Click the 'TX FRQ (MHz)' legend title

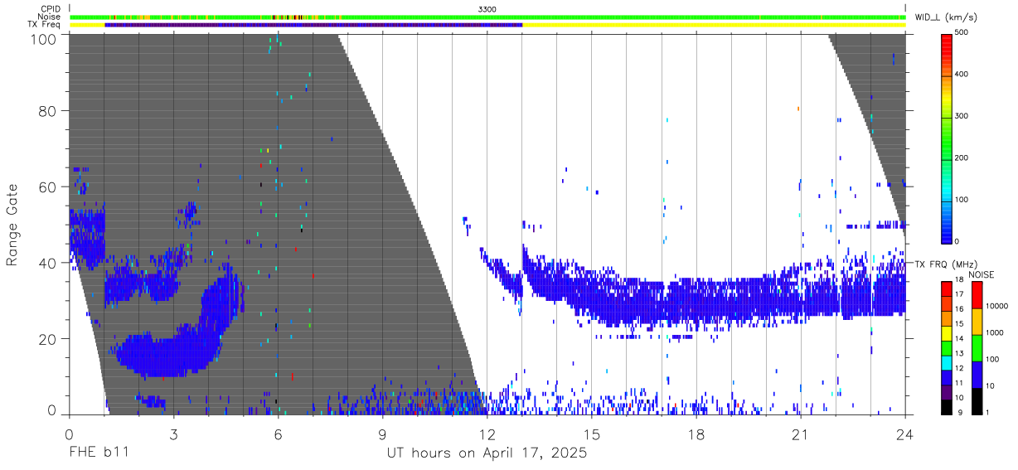pyautogui.click(x=945, y=264)
